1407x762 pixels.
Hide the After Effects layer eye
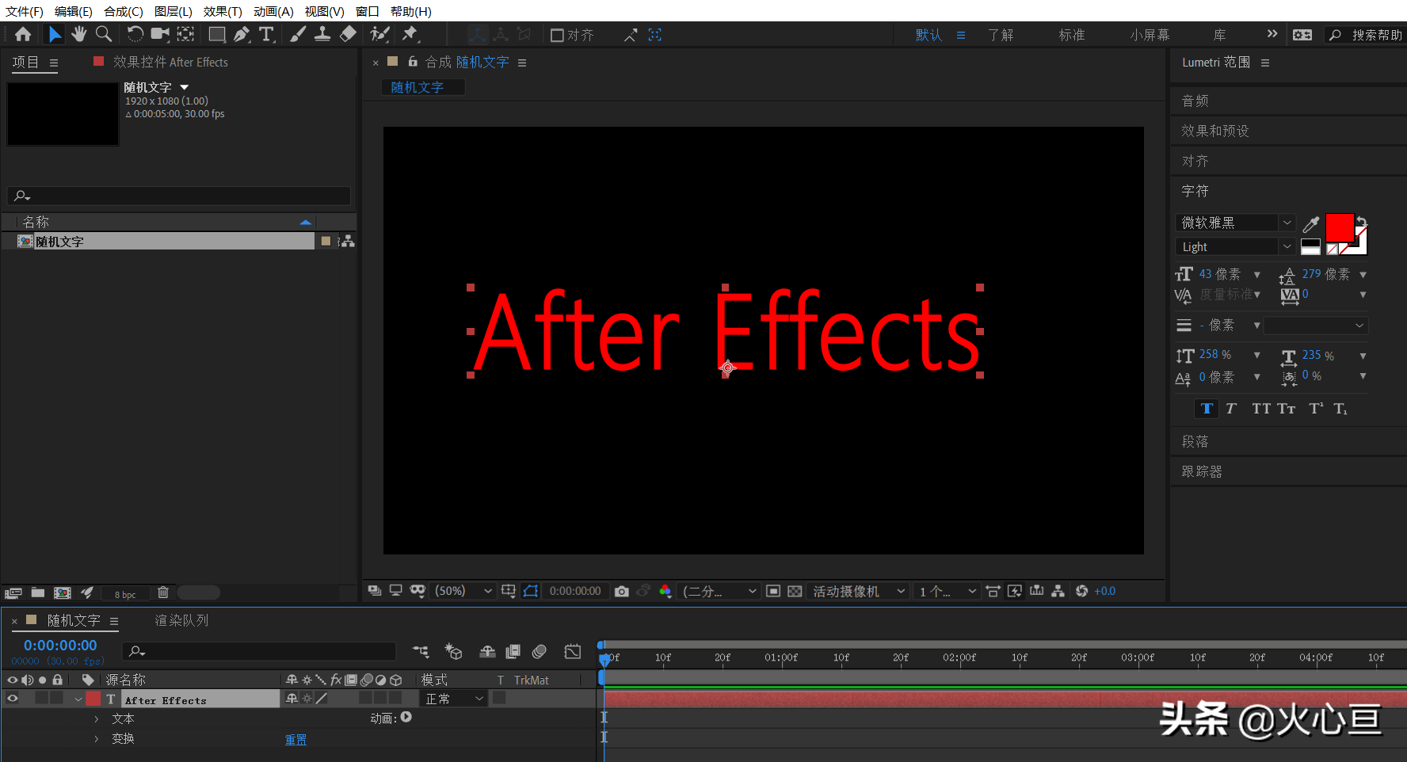(13, 699)
